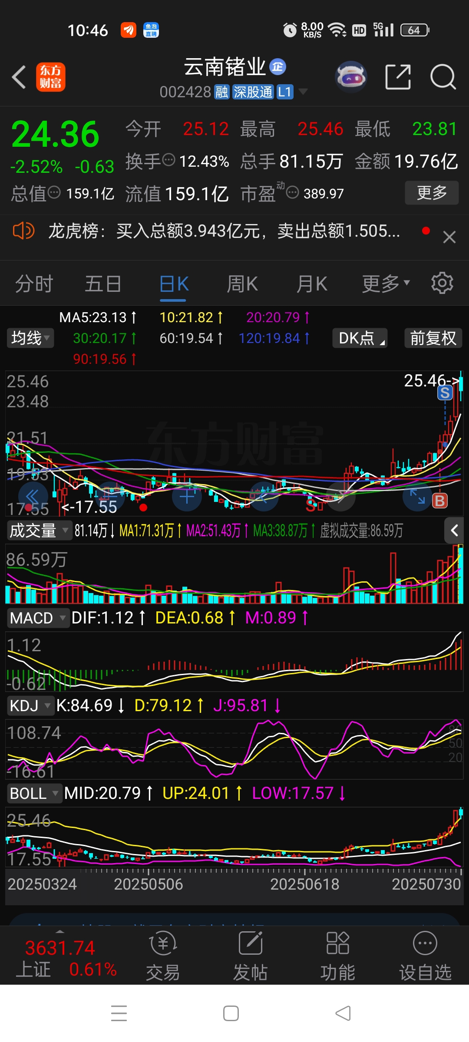This screenshot has width=469, height=1042.
Task: Tap the back arrow icon
Action: (x=19, y=77)
